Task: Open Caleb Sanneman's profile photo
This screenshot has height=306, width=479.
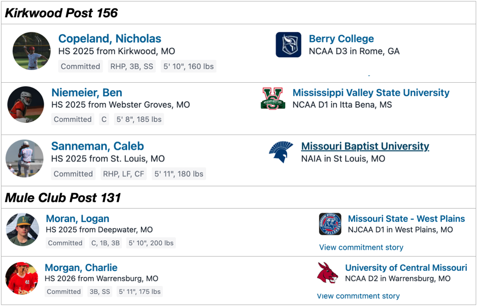Action: [24, 158]
